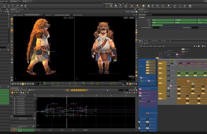Switch to the Lights and Cameras shelf tab
The height and width of the screenshot is (134, 207).
[109, 4]
